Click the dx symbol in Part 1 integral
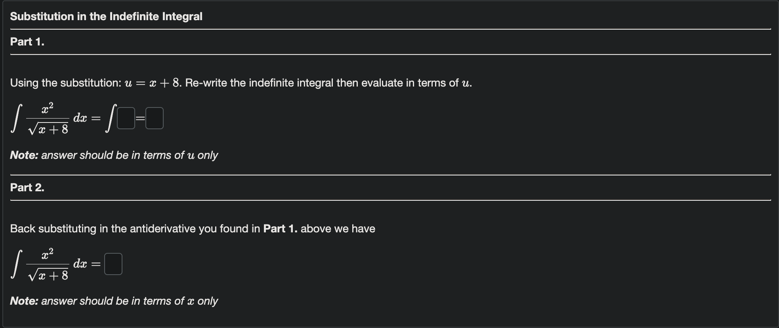This screenshot has height=328, width=779. point(81,117)
